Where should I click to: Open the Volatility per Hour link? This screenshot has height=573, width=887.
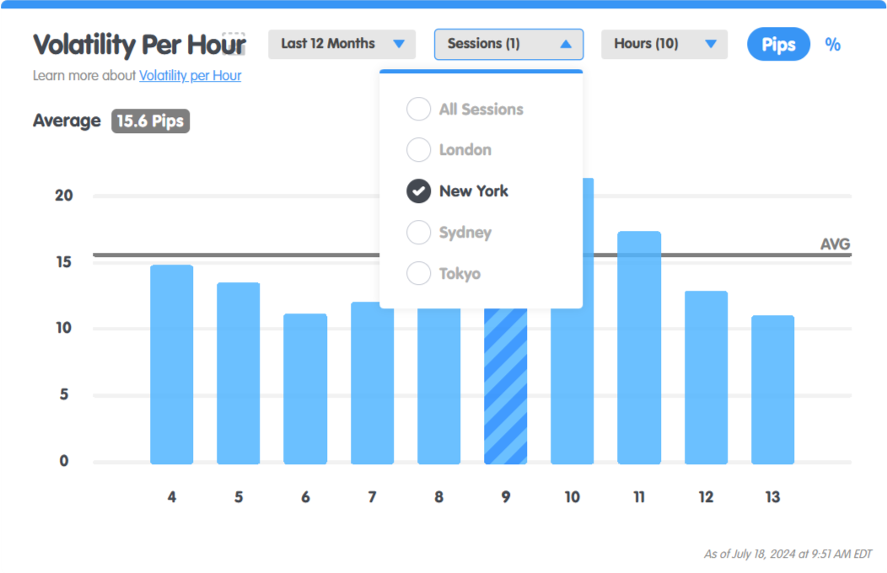pos(190,76)
